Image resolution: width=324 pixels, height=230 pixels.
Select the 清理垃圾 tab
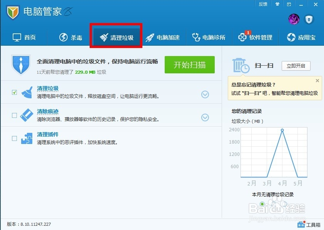[116, 38]
